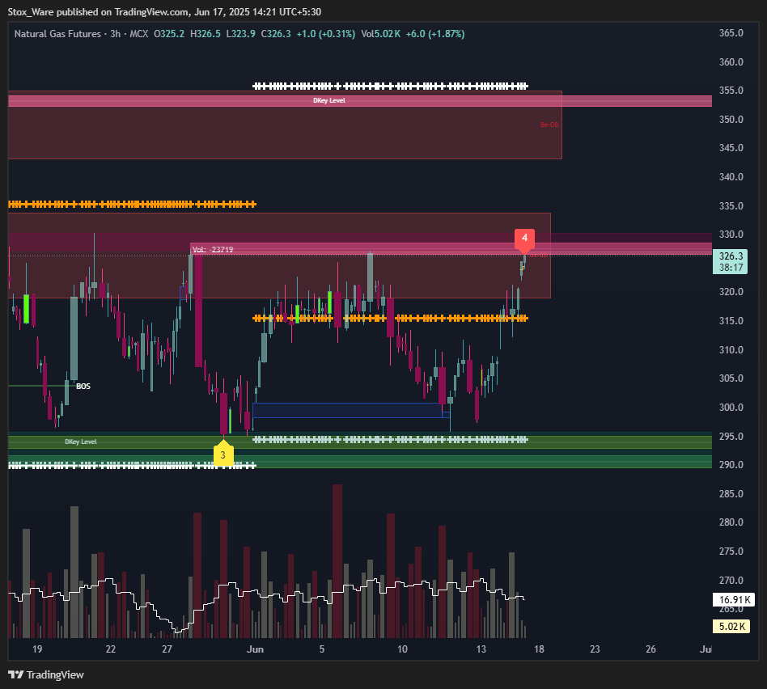Image resolution: width=767 pixels, height=689 pixels.
Task: Click the 350.0 price axis label
Action: click(x=731, y=120)
